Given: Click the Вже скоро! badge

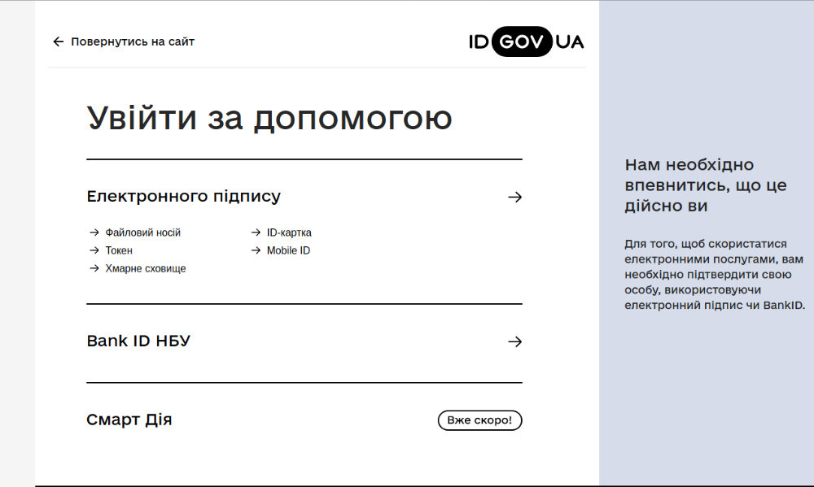Looking at the screenshot, I should pos(479,420).
